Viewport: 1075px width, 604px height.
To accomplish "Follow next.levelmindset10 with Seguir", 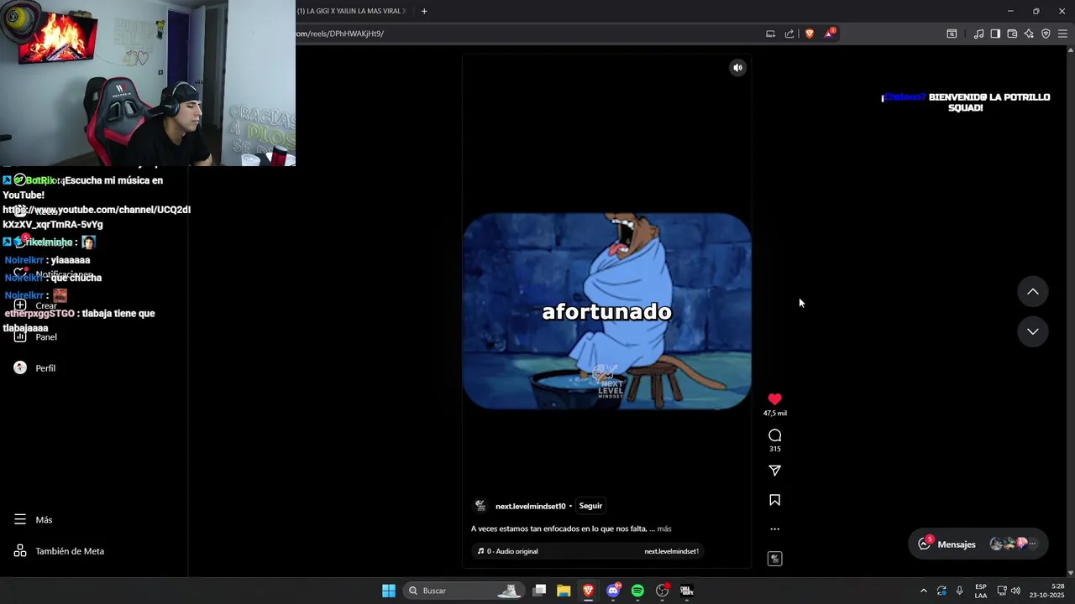I will (590, 506).
